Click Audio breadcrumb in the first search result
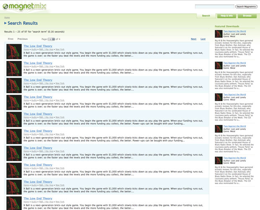260x210 pixels. [34, 50]
